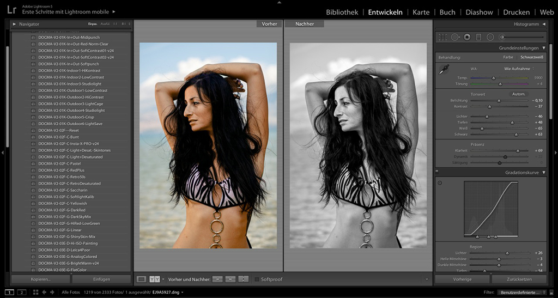Select the Spot Removal tool icon

[x=455, y=37]
